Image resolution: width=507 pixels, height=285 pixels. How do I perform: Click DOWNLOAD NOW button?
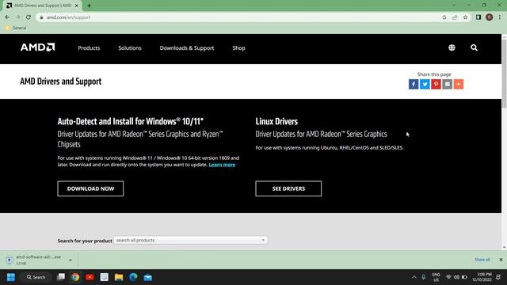(90, 188)
